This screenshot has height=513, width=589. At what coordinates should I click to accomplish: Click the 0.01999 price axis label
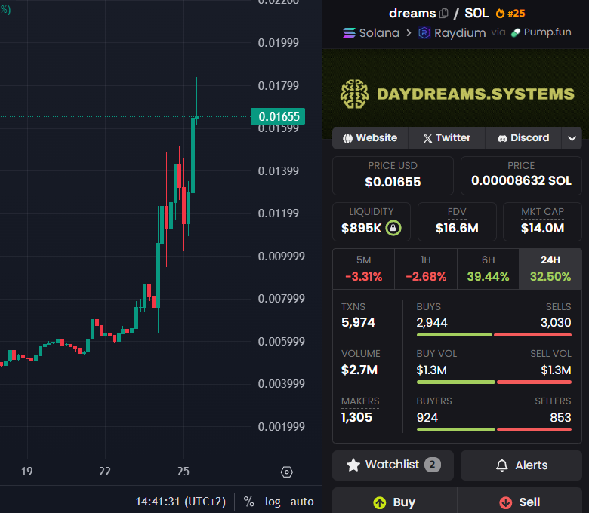click(279, 43)
